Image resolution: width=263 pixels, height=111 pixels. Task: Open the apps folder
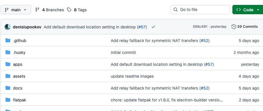coord(17,64)
